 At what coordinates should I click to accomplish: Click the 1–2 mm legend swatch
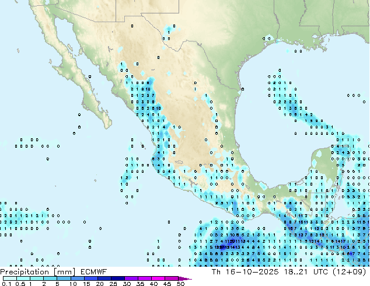click(37, 278)
